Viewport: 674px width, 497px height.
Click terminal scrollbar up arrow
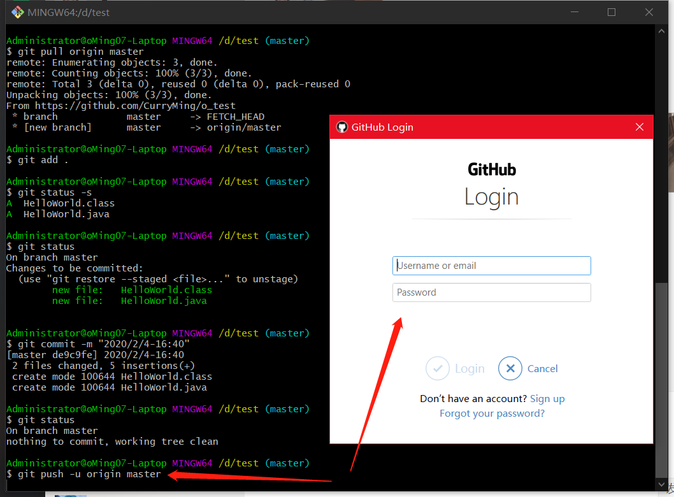coord(661,31)
